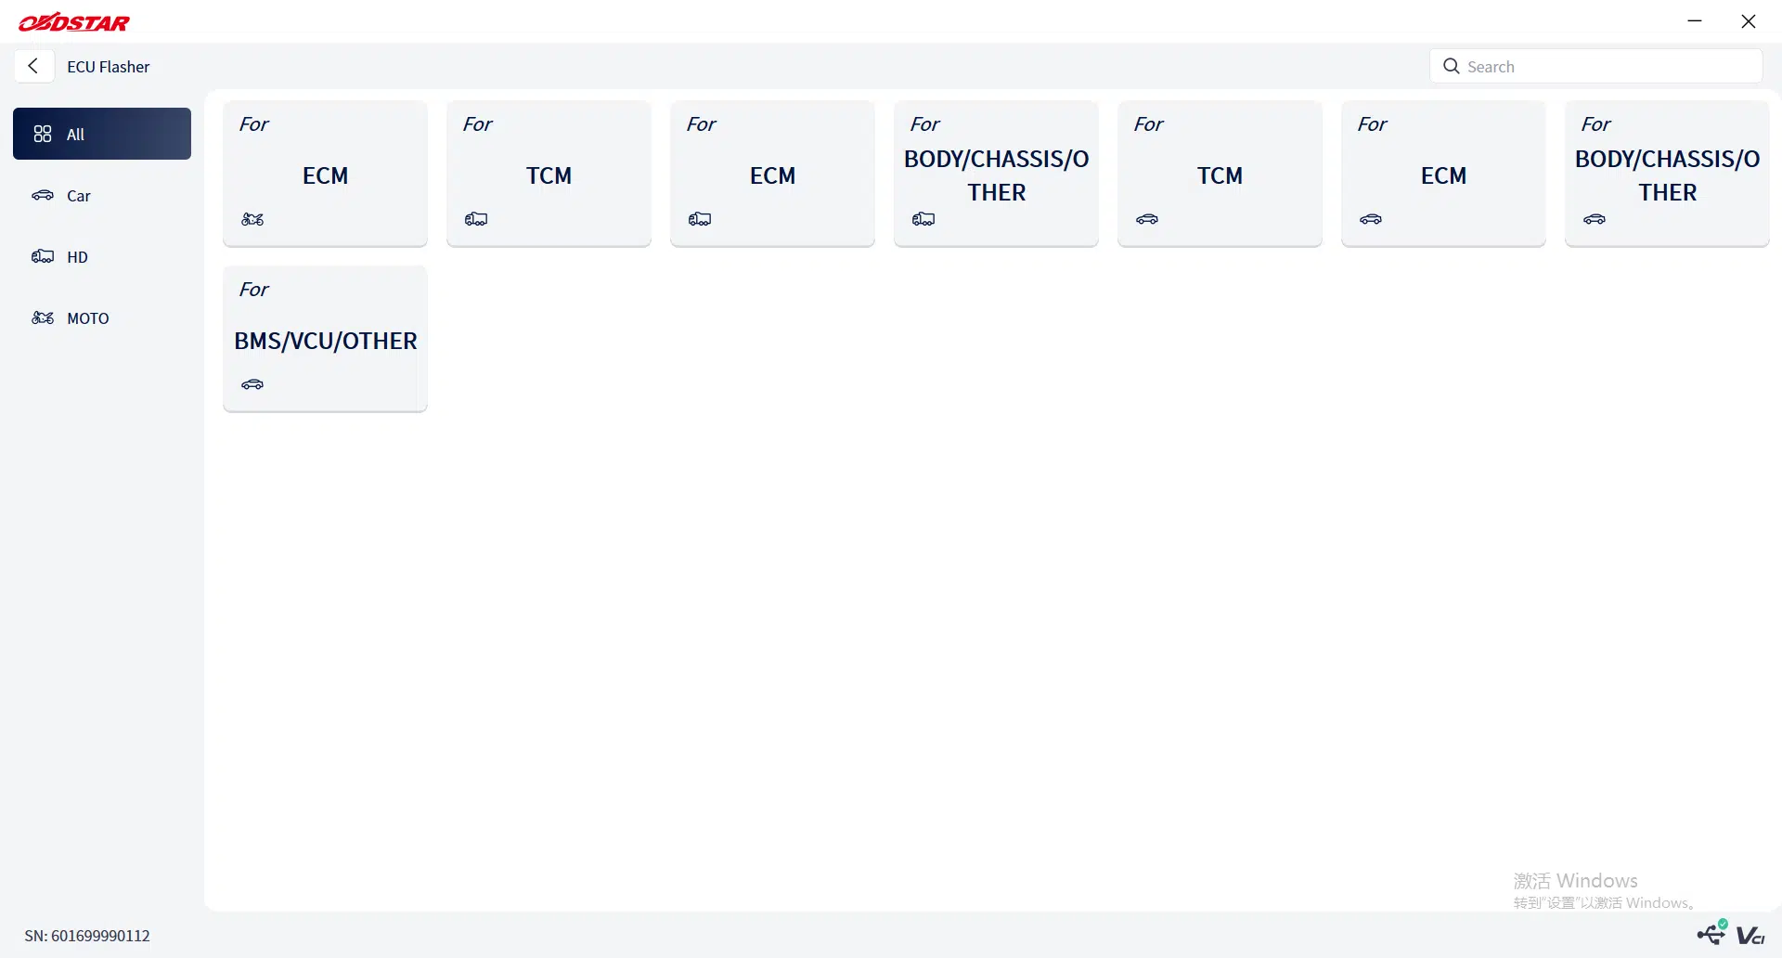Click the search magnifier icon

(x=1452, y=66)
